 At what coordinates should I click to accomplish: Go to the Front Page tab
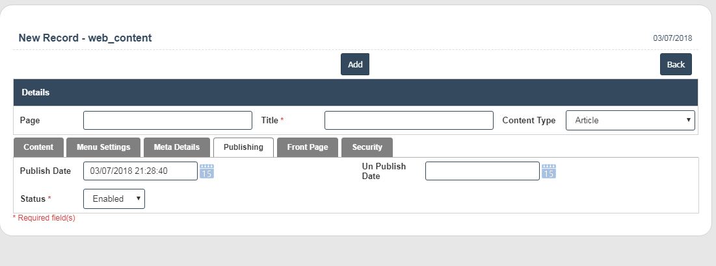point(308,147)
